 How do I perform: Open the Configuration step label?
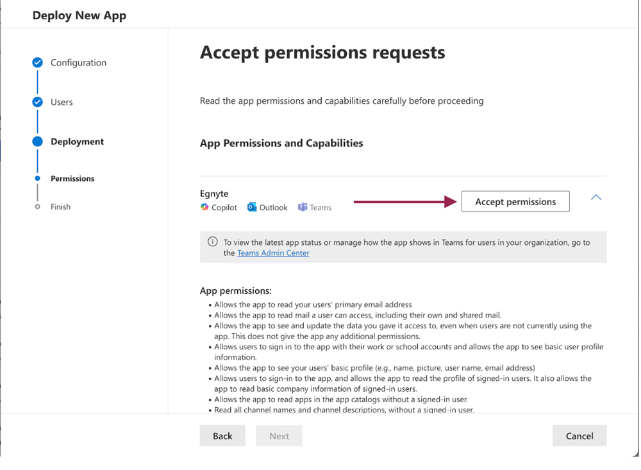[x=78, y=63]
